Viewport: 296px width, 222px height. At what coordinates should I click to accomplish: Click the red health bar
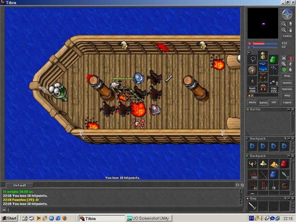coord(265,43)
